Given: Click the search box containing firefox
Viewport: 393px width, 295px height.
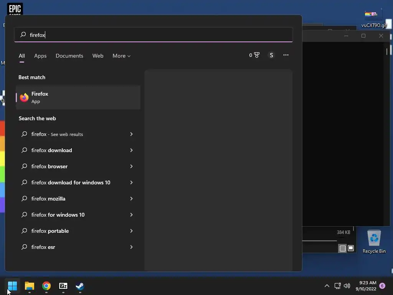Looking at the screenshot, I should point(154,35).
